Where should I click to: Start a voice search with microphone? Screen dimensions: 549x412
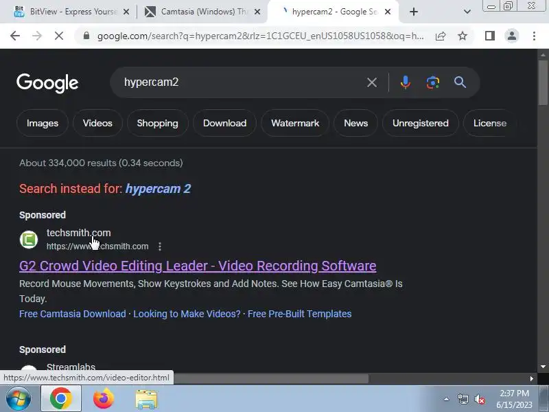tap(406, 82)
